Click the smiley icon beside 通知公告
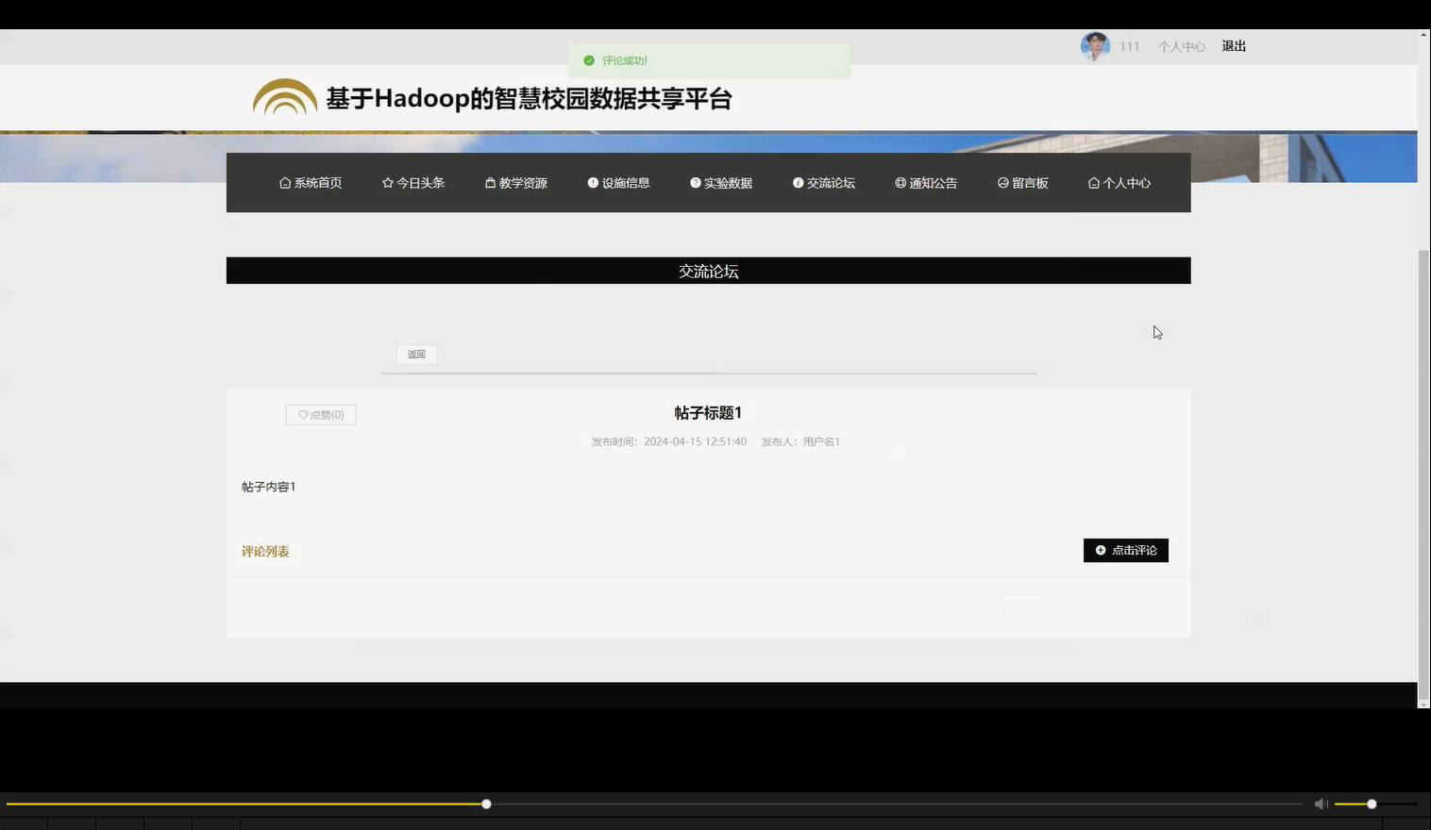 point(900,182)
